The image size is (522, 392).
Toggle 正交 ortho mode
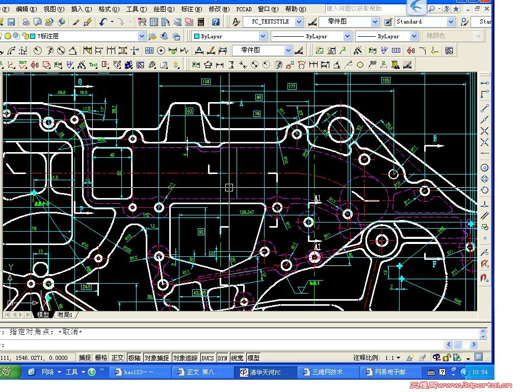click(117, 358)
